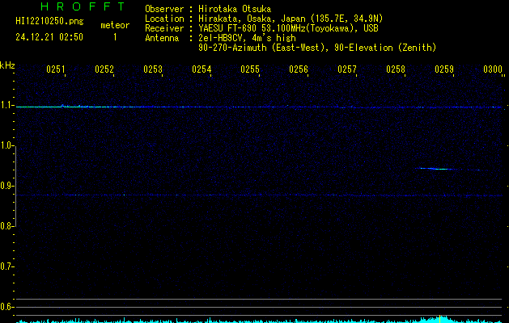This screenshot has height=323, width=509.
Task: Click the 0.7 kHz axis label
Action: tap(6, 266)
